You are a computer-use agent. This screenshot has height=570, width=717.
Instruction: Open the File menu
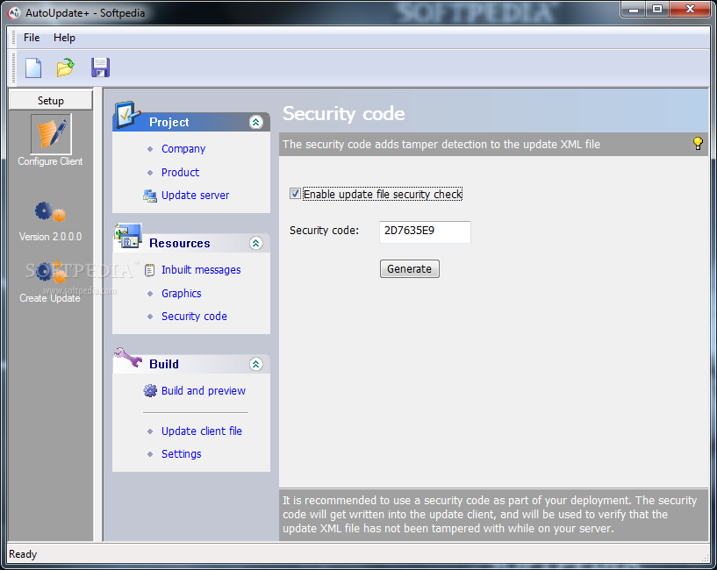(32, 38)
